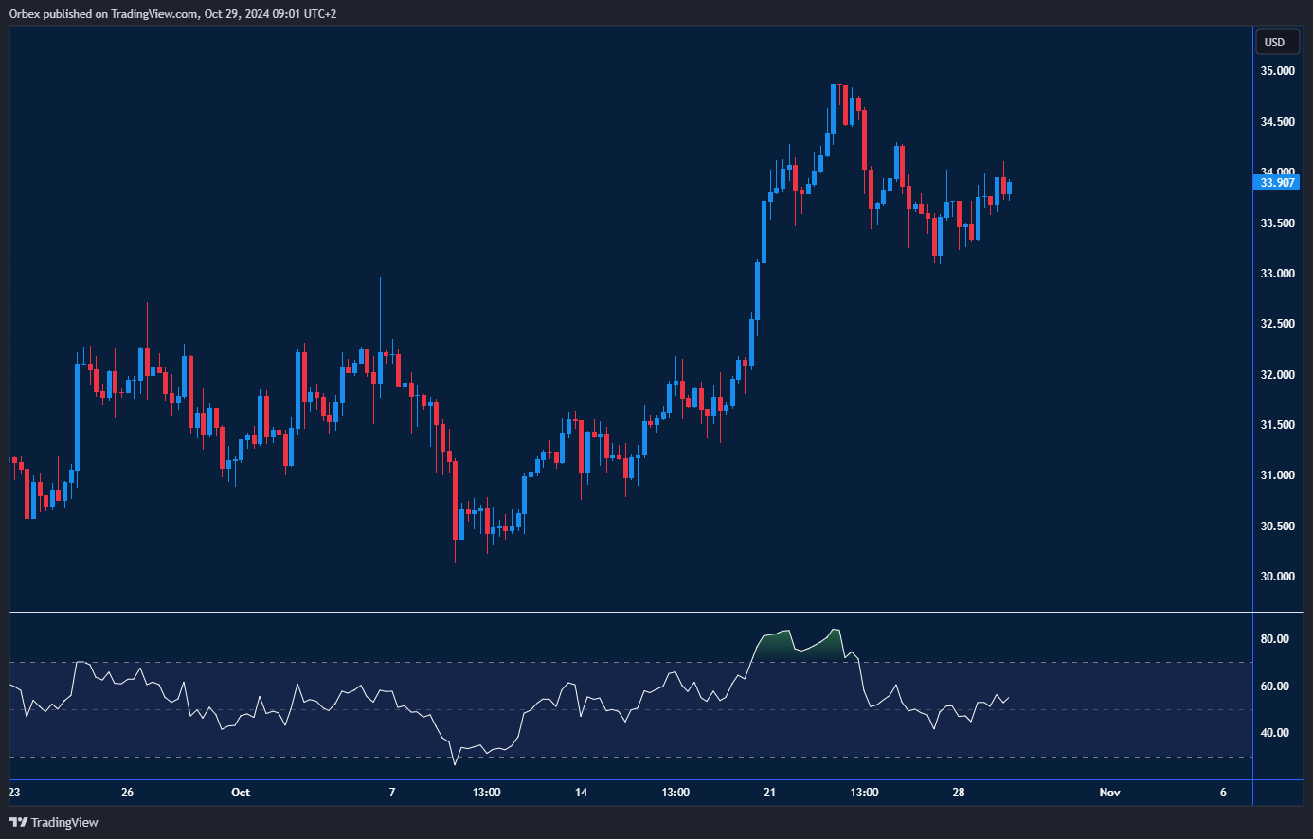Select the 80.00 RSI scale label
This screenshot has height=839, width=1313.
pos(1274,639)
